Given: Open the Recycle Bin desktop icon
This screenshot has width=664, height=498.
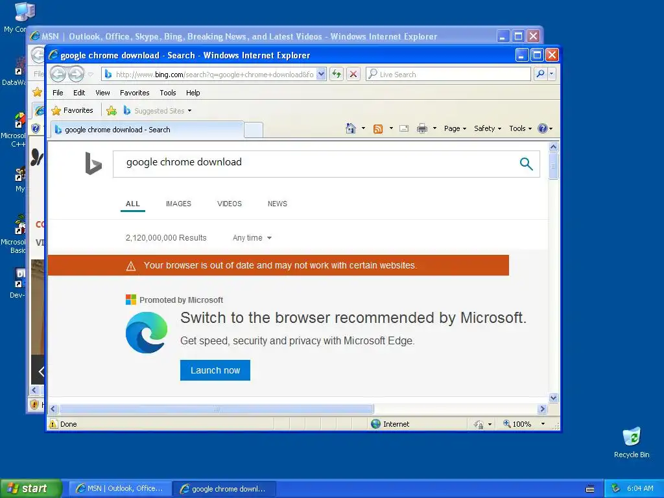Looking at the screenshot, I should (632, 442).
